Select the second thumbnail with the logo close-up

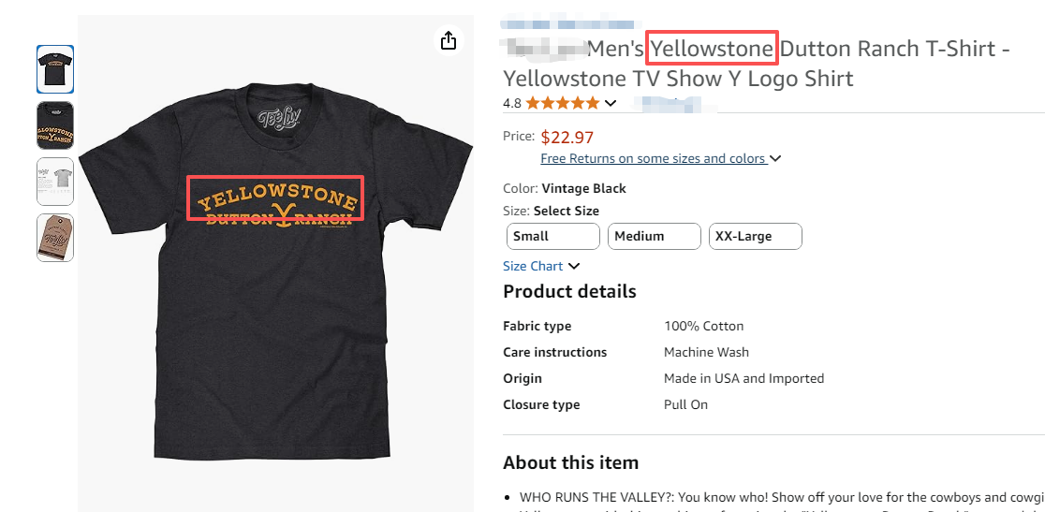55,125
